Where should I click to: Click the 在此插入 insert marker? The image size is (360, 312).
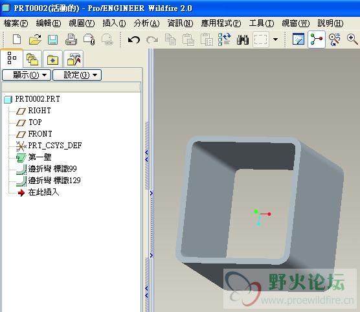(x=38, y=192)
